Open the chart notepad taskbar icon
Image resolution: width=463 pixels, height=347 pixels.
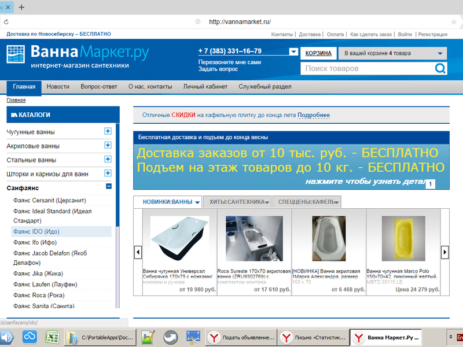point(148,337)
